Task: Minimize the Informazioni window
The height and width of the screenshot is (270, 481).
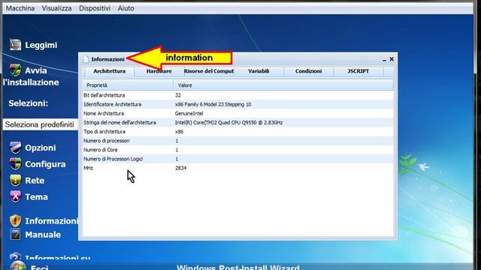Action: pyautogui.click(x=384, y=59)
